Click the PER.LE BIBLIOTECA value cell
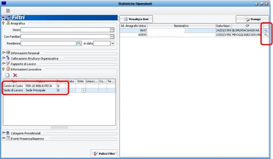This screenshot has width=273, height=159. click(x=41, y=86)
